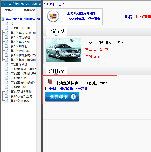The height and width of the screenshot is (152, 151).
Task: Open chapter 第8章 驾驶员信息
Action: point(23,60)
